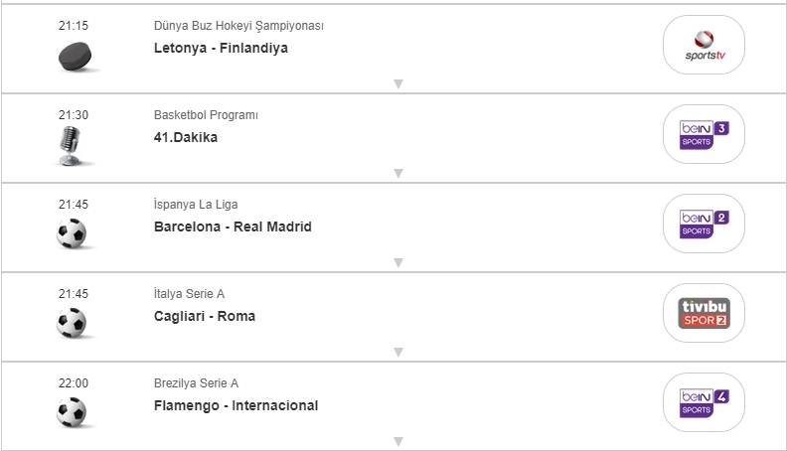Viewport: 787px width, 451px height.
Task: Click the Flamengo - Internacional match title
Action: (236, 405)
